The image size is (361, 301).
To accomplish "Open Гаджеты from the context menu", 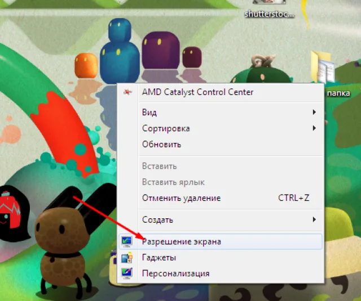I will pos(221,257).
